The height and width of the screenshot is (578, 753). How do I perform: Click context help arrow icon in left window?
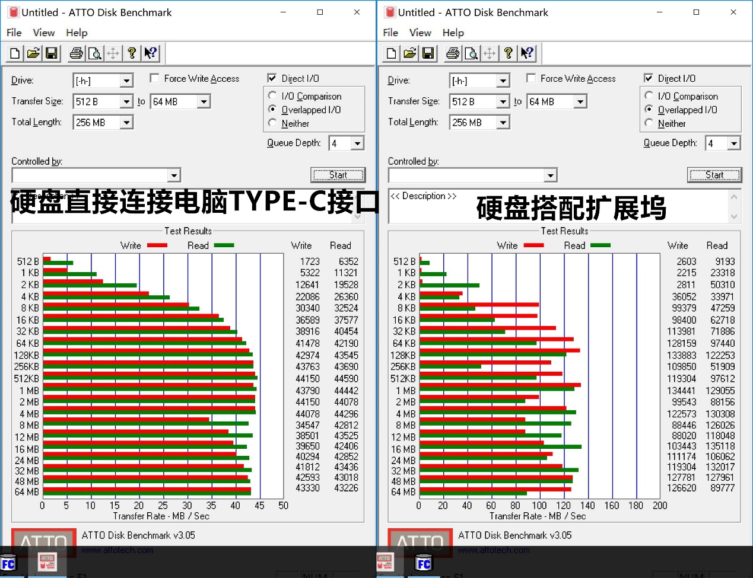tap(150, 53)
